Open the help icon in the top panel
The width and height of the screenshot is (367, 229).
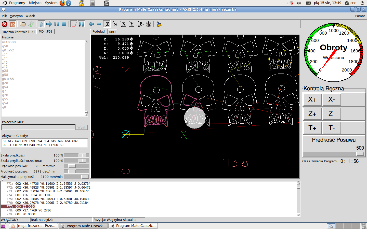pos(69,3)
